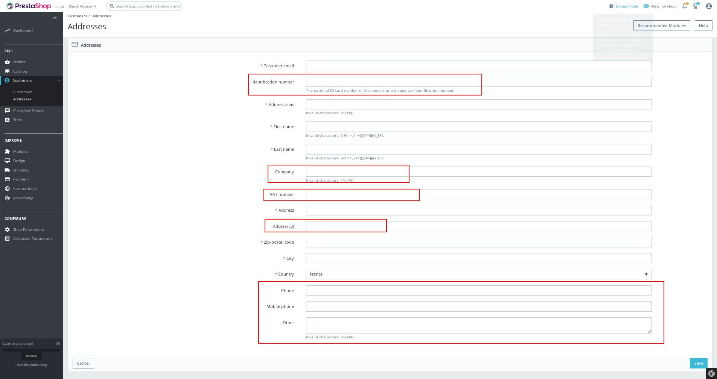Select Addresses submenu entry
Image resolution: width=717 pixels, height=379 pixels.
coord(22,99)
